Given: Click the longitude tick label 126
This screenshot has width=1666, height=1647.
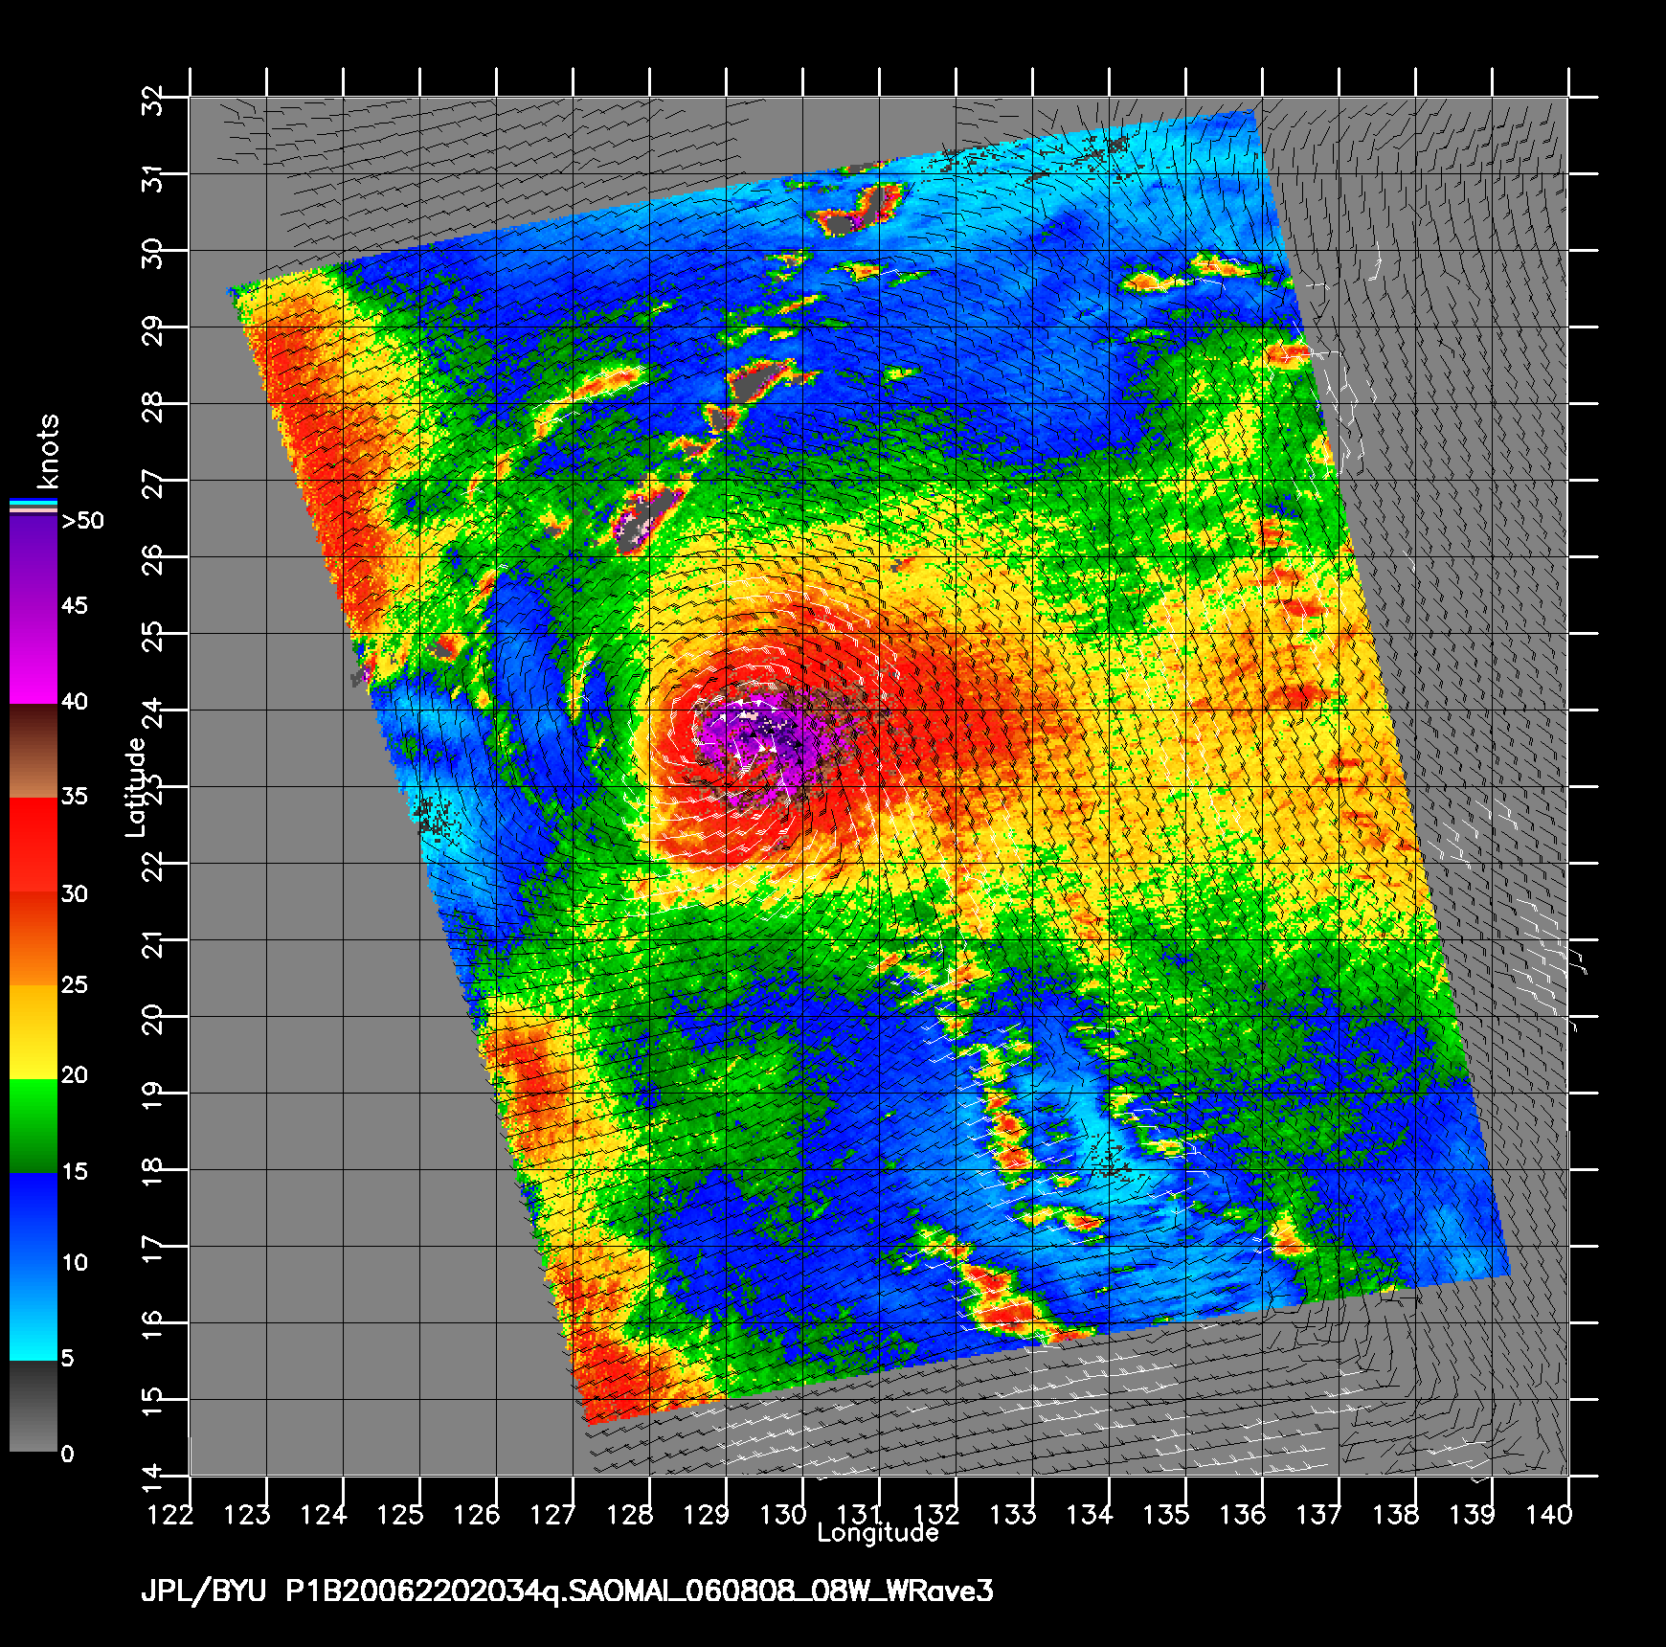Looking at the screenshot, I should 477,1514.
